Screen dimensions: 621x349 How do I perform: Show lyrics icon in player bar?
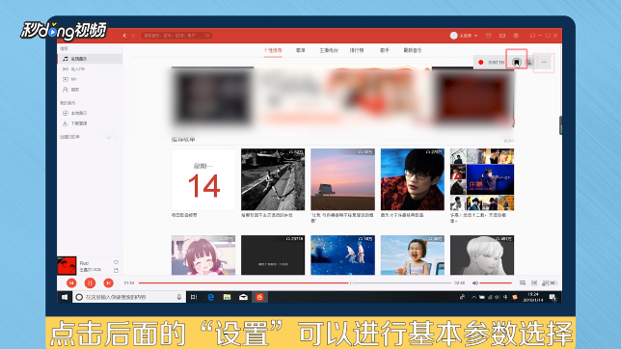point(534,282)
